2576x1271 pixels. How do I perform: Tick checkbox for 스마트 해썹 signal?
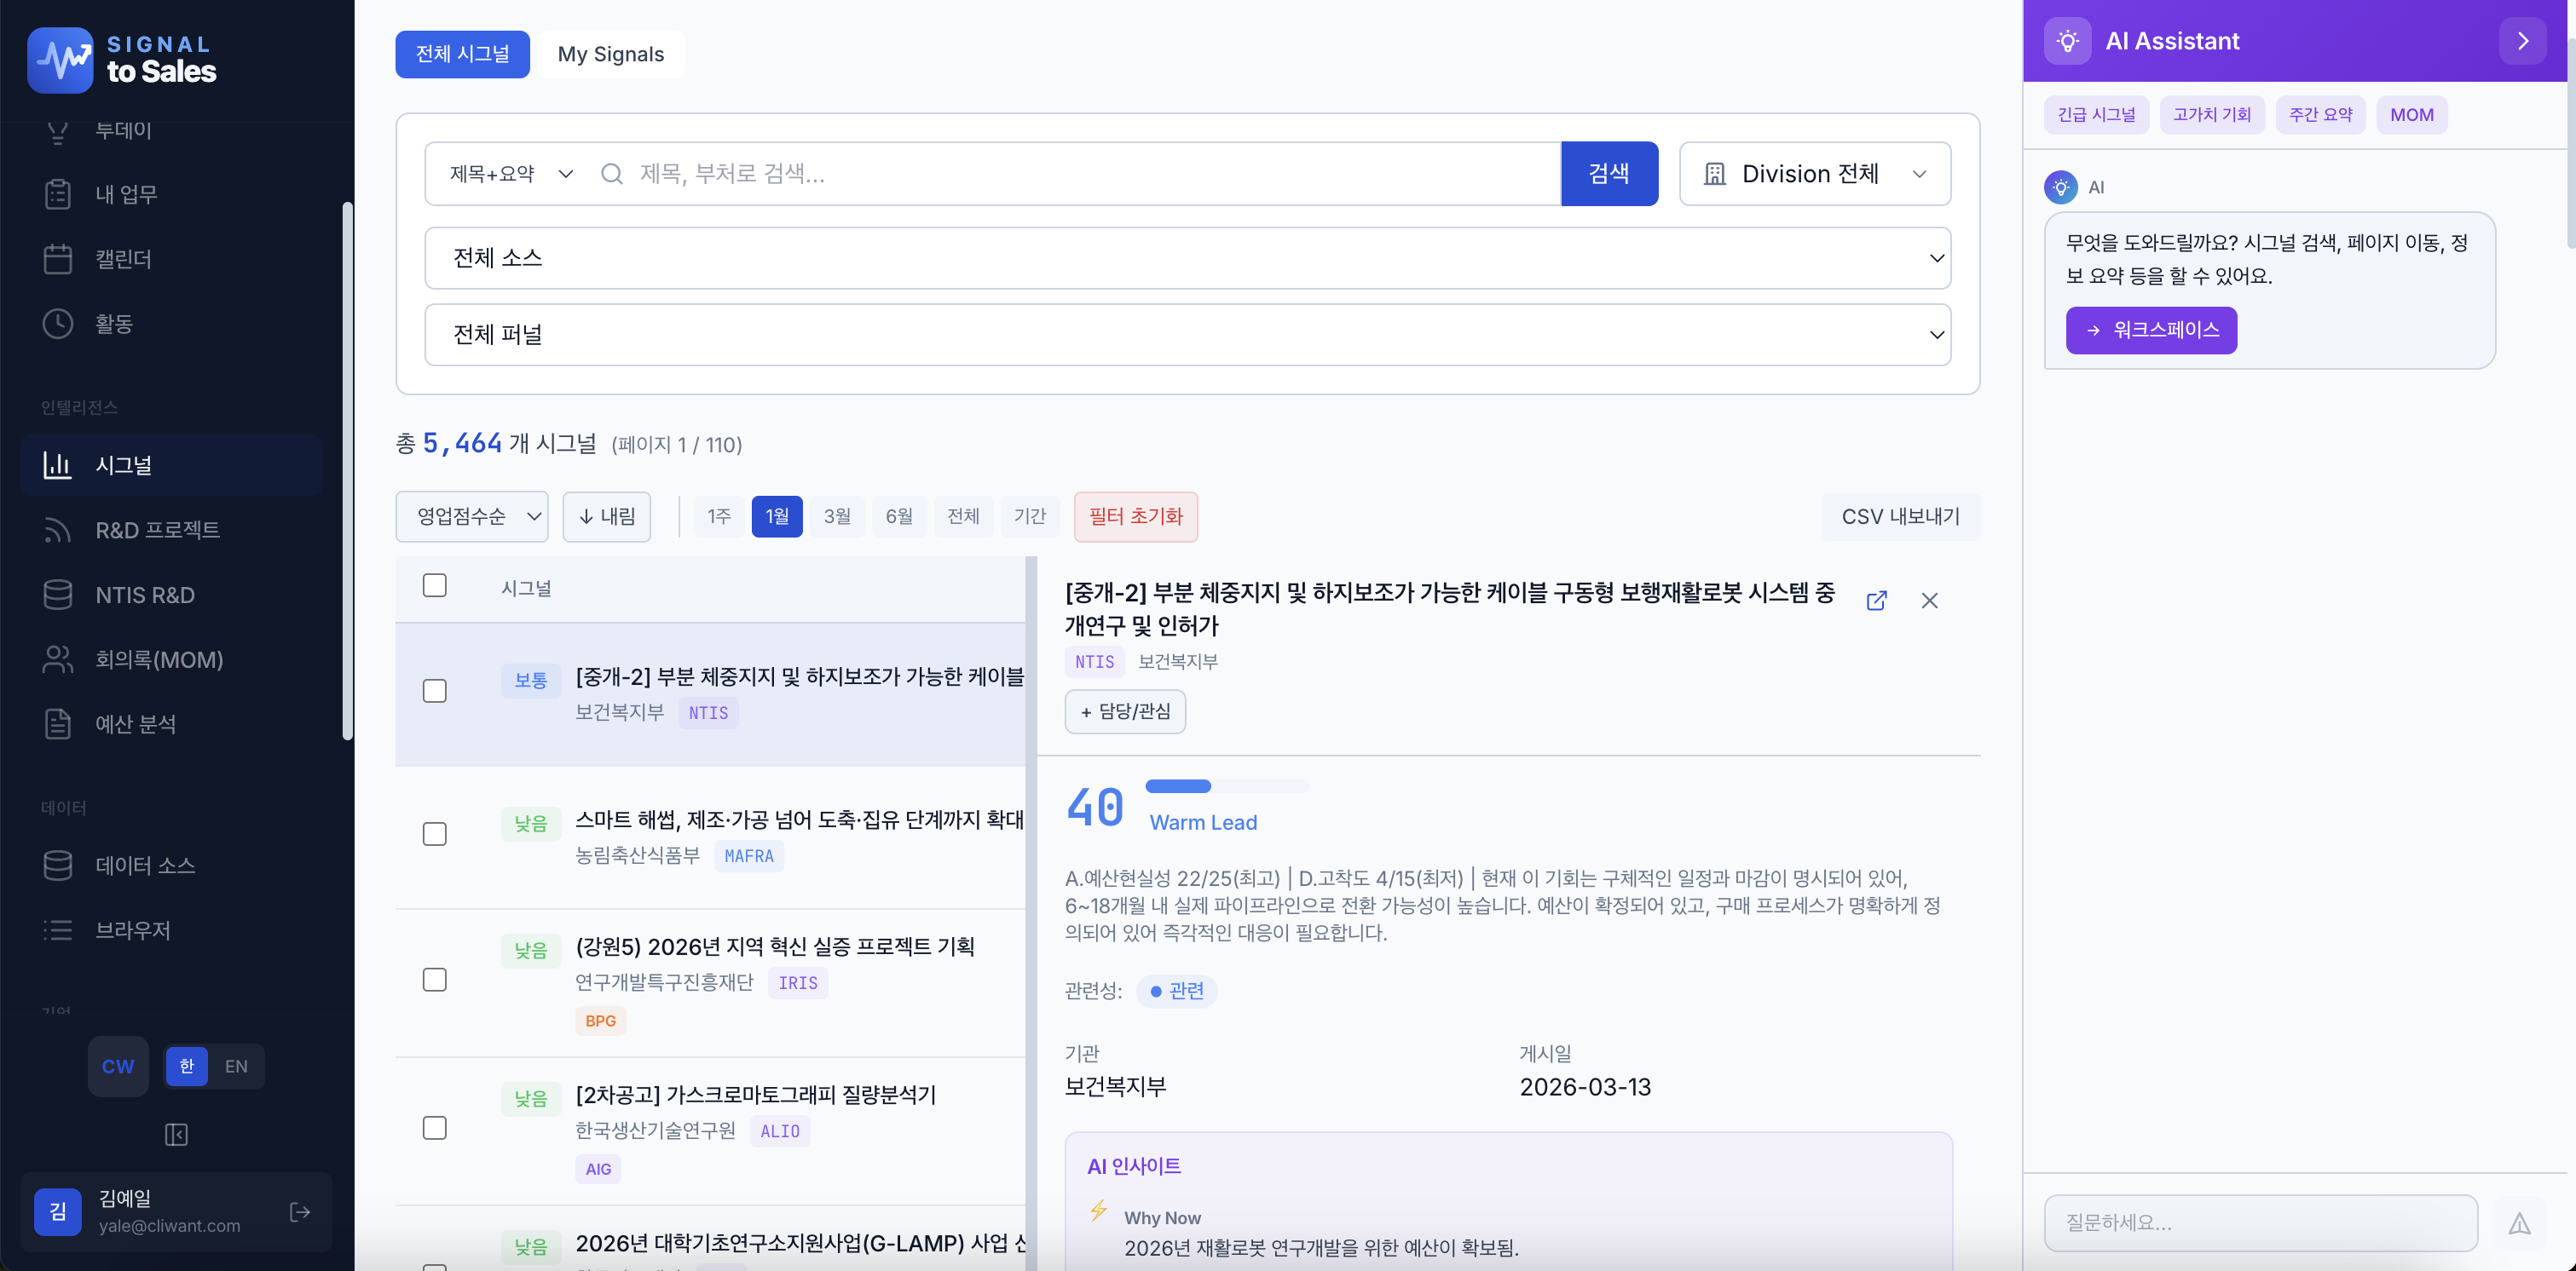(x=434, y=833)
